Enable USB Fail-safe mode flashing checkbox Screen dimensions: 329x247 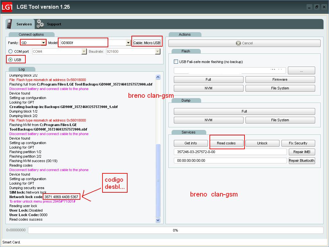pyautogui.click(x=176, y=62)
